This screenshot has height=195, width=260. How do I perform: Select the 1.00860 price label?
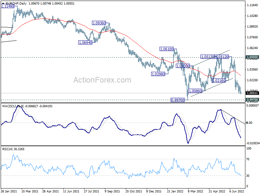(196, 91)
